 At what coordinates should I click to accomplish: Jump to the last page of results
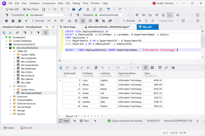click(x=138, y=68)
